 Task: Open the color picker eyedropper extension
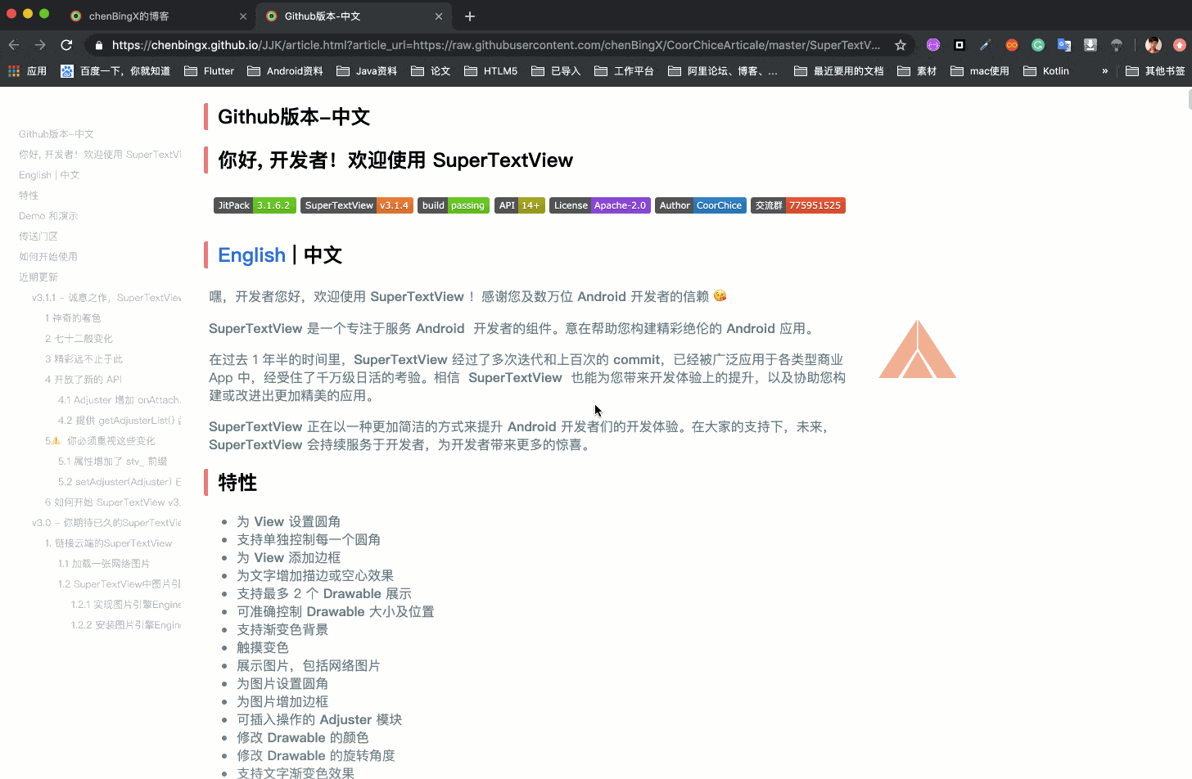click(986, 45)
